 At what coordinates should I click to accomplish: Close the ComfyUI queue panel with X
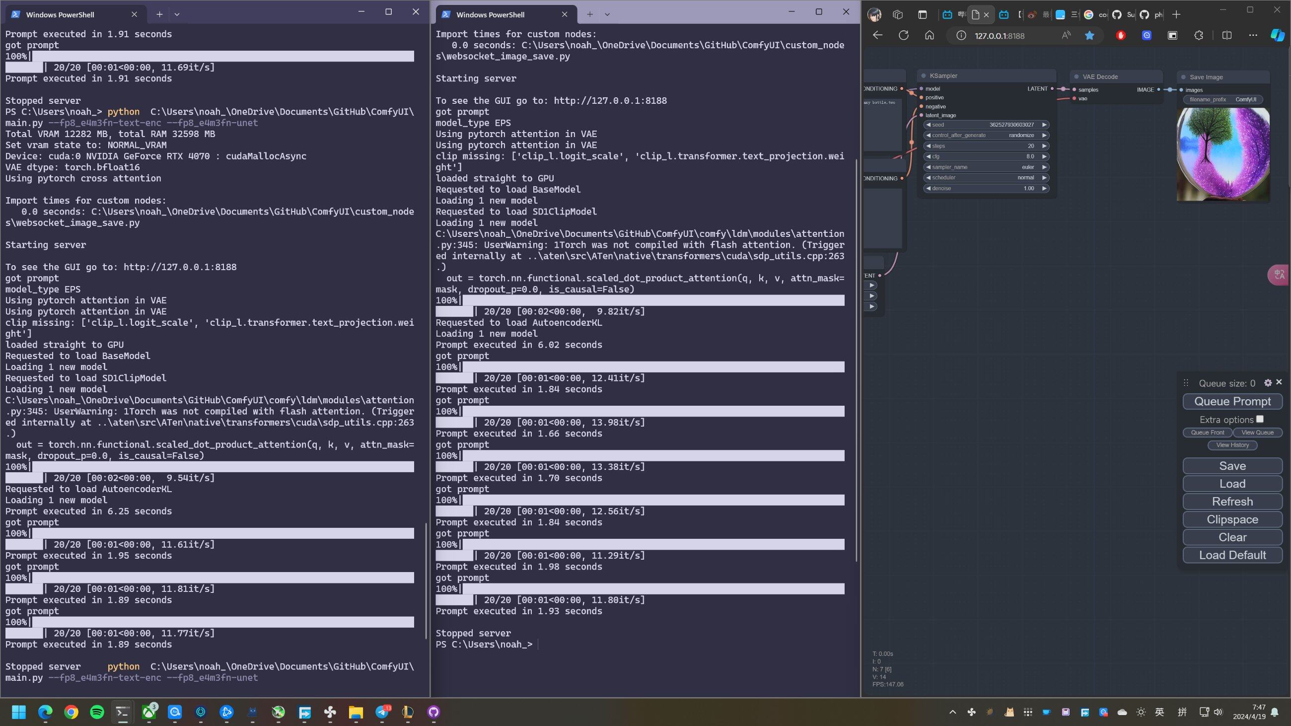(1279, 382)
